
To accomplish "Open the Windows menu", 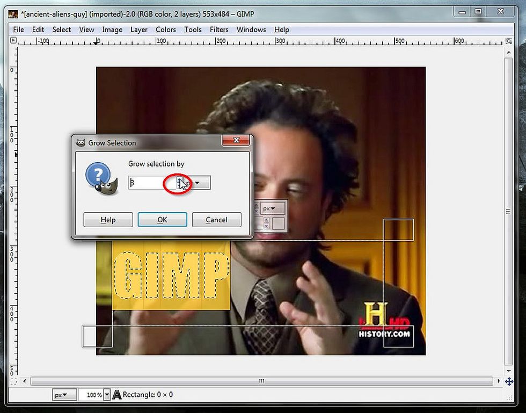I will pyautogui.click(x=251, y=30).
